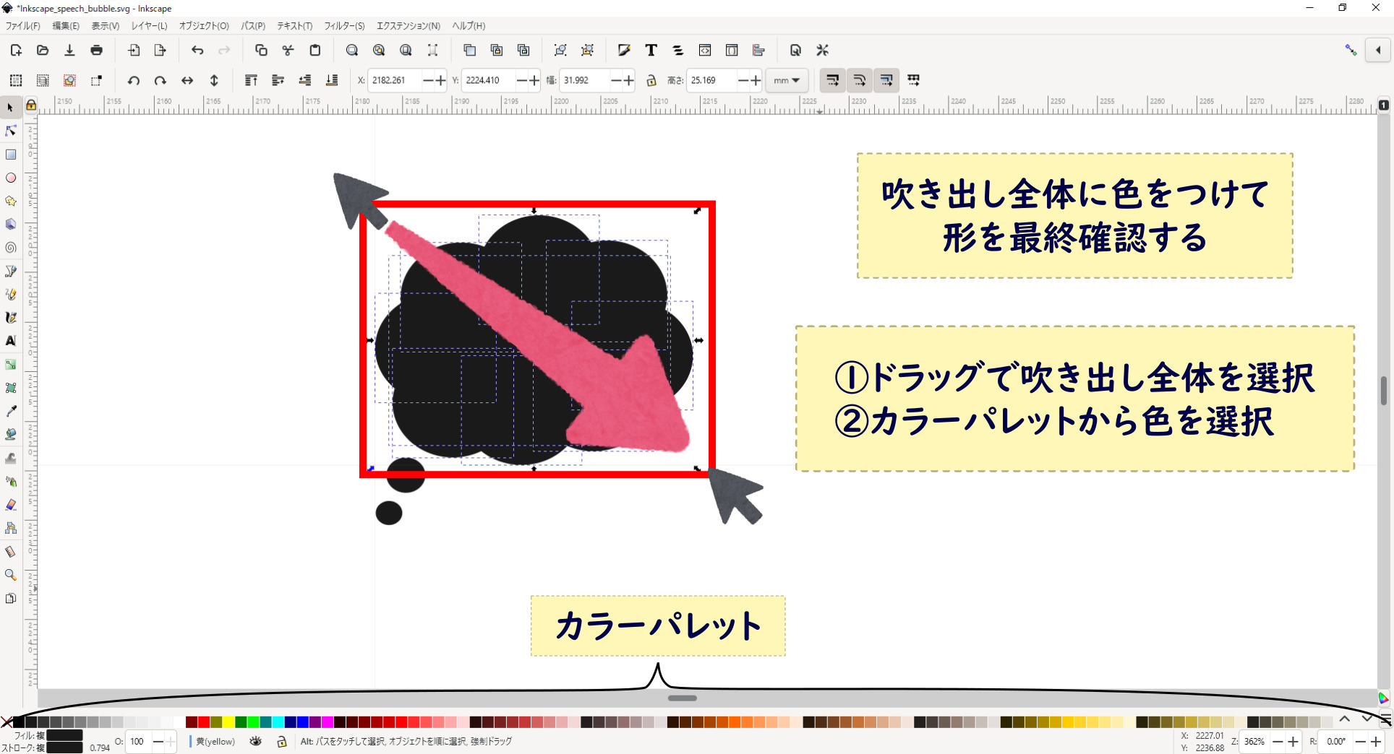Open the Fill and Stroke dialog
This screenshot has width=1394, height=754.
tap(623, 50)
